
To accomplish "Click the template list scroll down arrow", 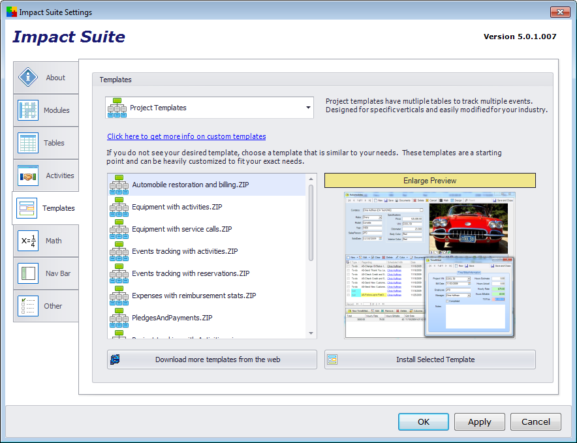I will pos(311,333).
